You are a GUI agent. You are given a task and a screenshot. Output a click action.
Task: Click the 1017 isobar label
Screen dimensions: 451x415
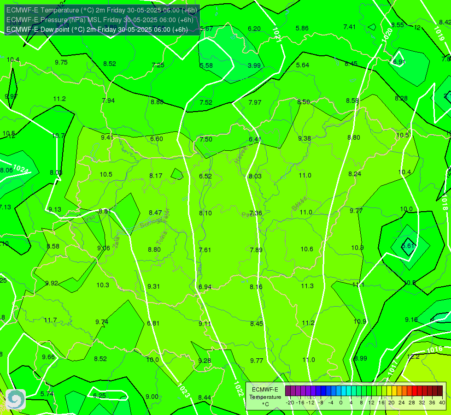[x=392, y=368]
